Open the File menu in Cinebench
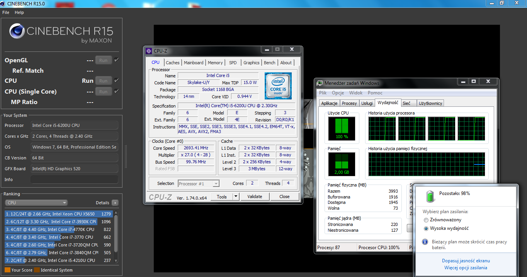 [6, 12]
